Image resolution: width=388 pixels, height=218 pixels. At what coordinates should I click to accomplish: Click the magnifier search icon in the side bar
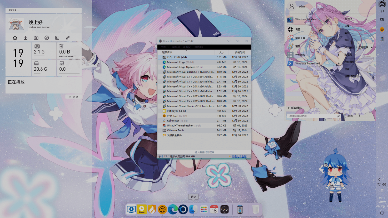pyautogui.click(x=382, y=12)
